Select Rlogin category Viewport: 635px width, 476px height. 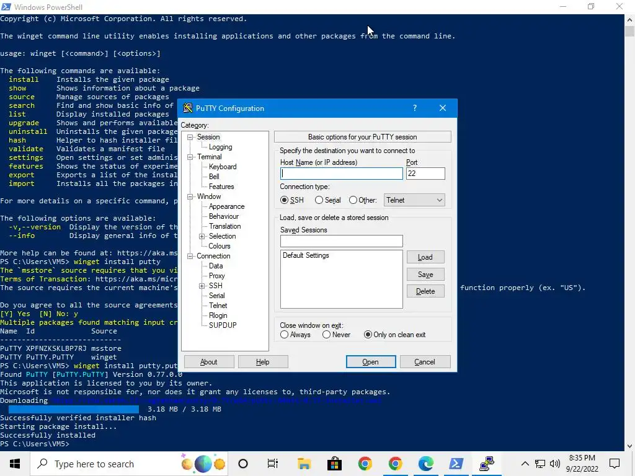[x=218, y=315]
